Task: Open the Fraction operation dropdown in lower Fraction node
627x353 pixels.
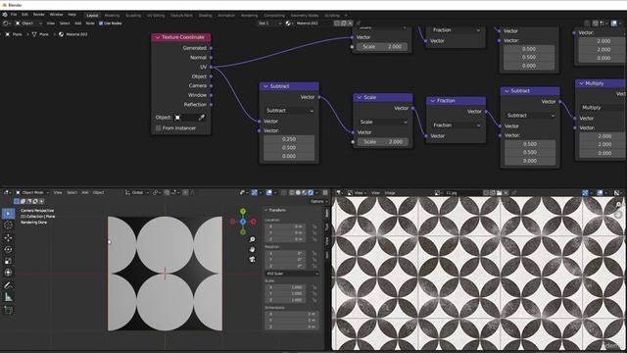Action: [x=457, y=126]
